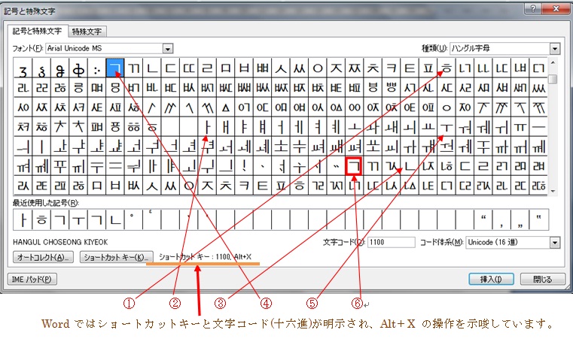Select the ㅚ vowel in the fourth grid row
The width and height of the screenshot is (573, 339).
[410, 127]
